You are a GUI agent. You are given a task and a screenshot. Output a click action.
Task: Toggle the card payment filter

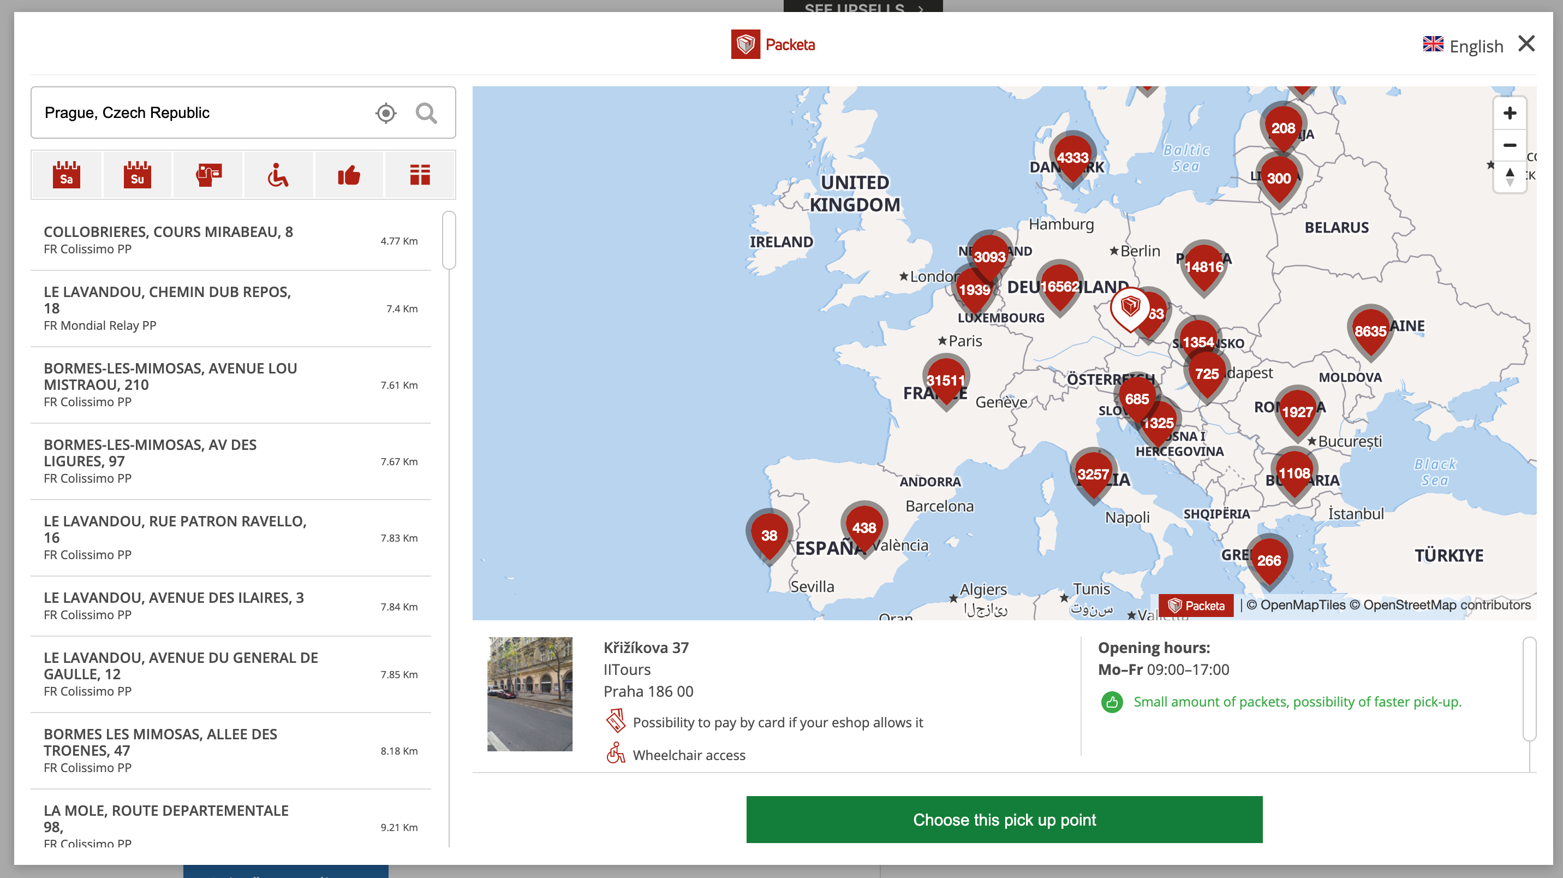point(208,175)
